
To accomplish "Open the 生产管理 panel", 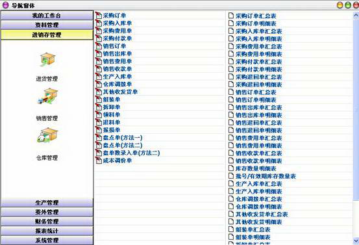I will point(47,203).
